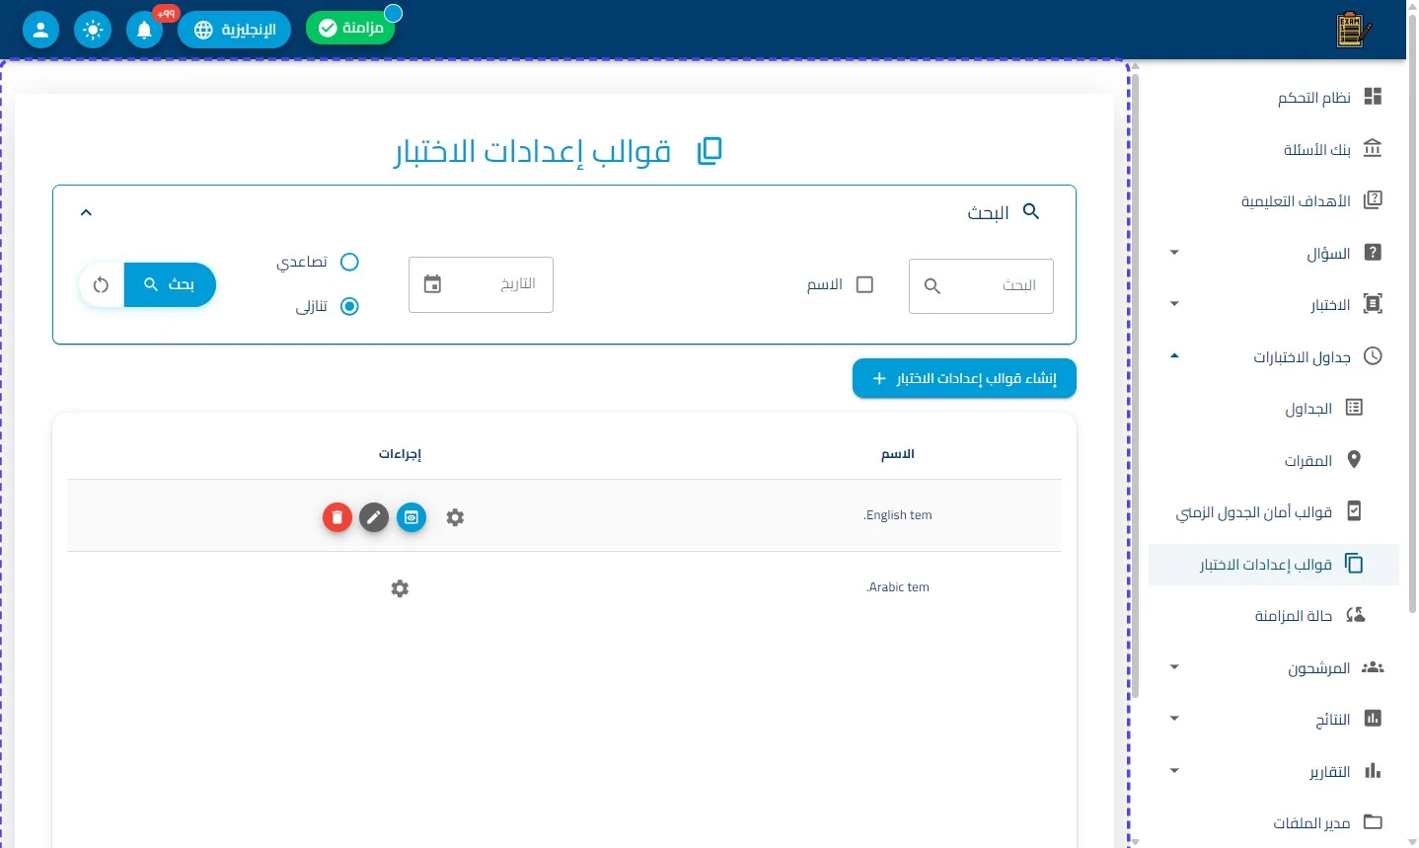1419x848 pixels.
Task: Select the تنازلي radio button
Action: (x=349, y=306)
